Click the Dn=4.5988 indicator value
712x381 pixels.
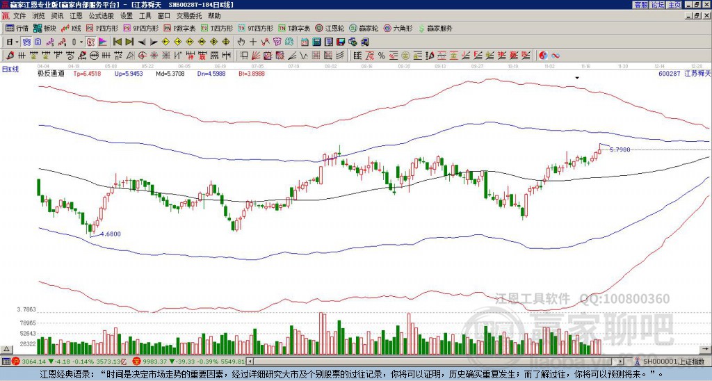tap(211, 73)
